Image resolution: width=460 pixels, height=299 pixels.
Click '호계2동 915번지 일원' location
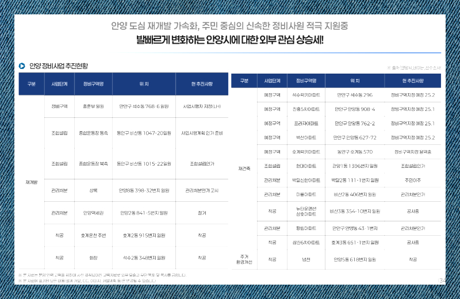(x=144, y=235)
